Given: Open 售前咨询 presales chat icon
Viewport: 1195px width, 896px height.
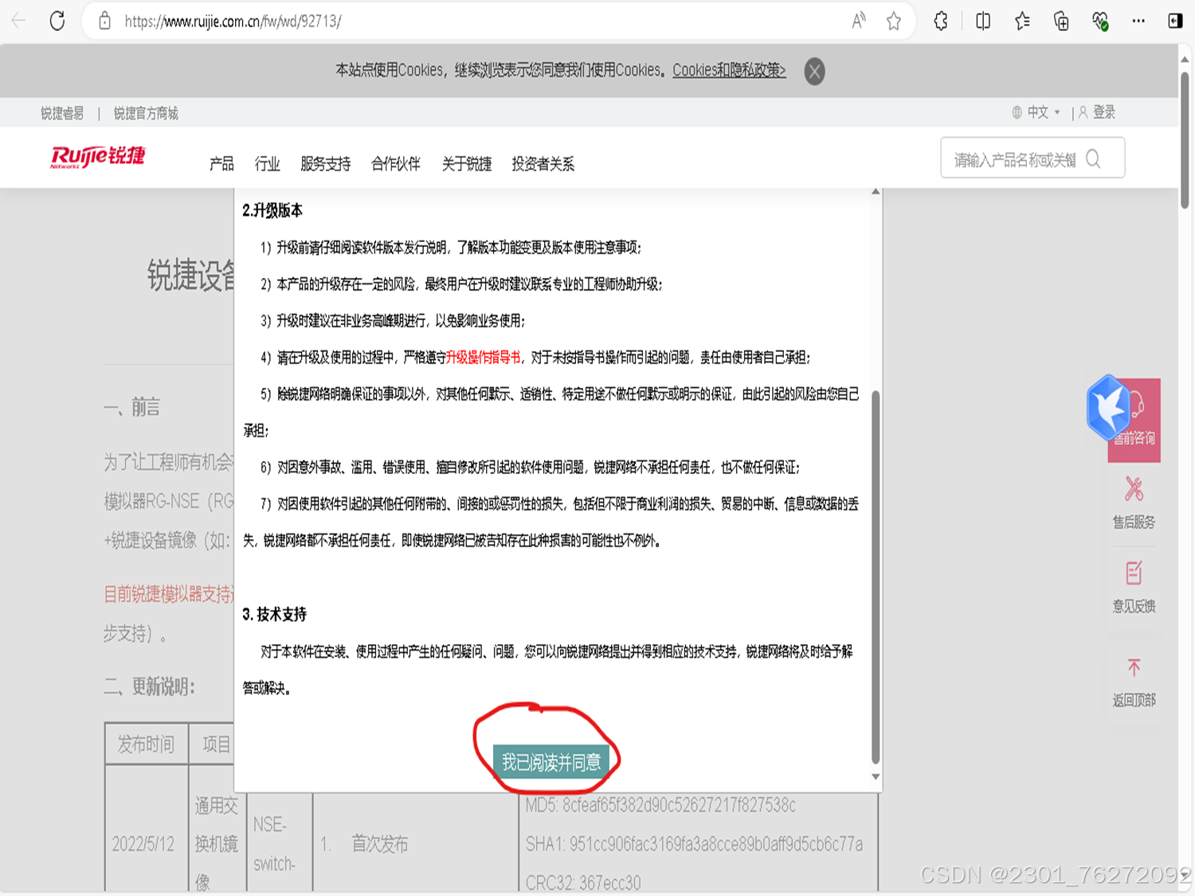Looking at the screenshot, I should point(1134,420).
